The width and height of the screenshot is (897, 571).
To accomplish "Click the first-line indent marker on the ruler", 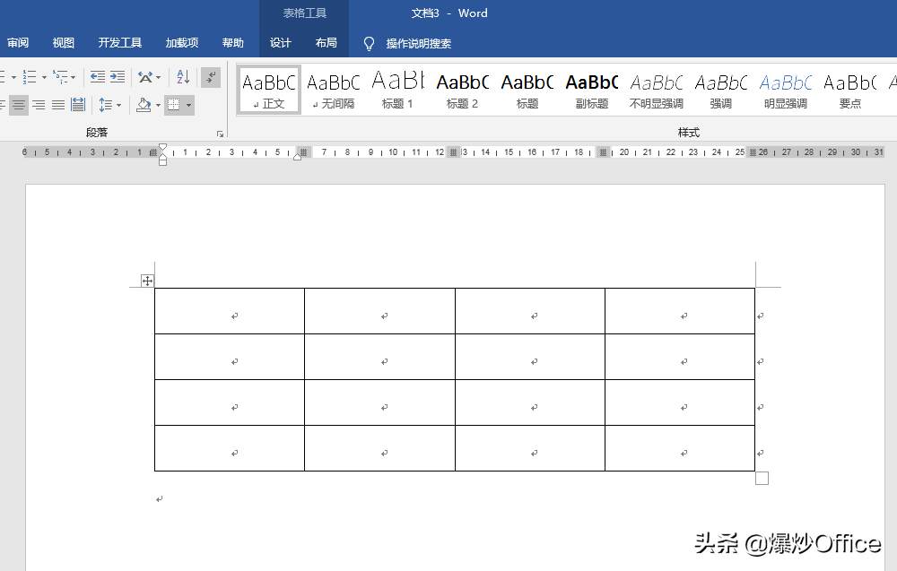I will [163, 148].
